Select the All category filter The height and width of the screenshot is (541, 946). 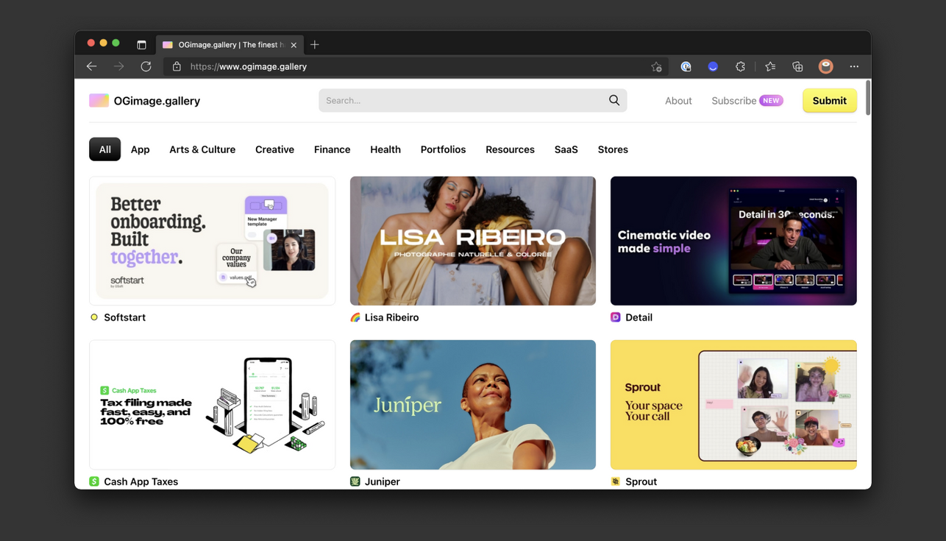click(x=104, y=149)
